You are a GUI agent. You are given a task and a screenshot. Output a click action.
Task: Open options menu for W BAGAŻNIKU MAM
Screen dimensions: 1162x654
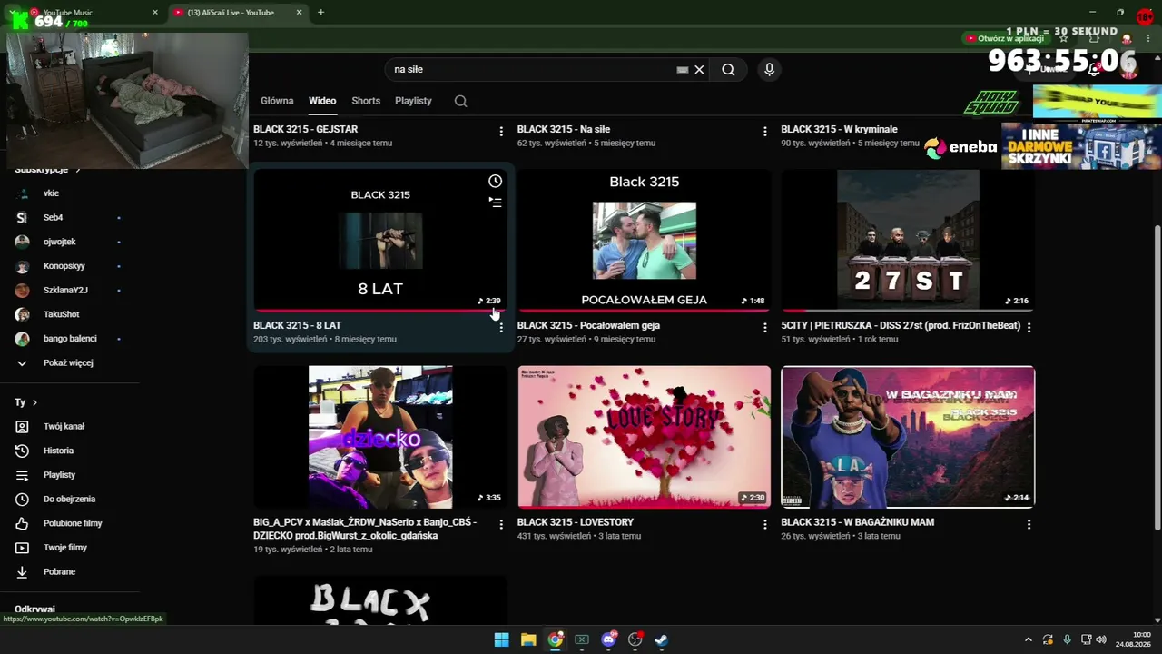(1029, 524)
